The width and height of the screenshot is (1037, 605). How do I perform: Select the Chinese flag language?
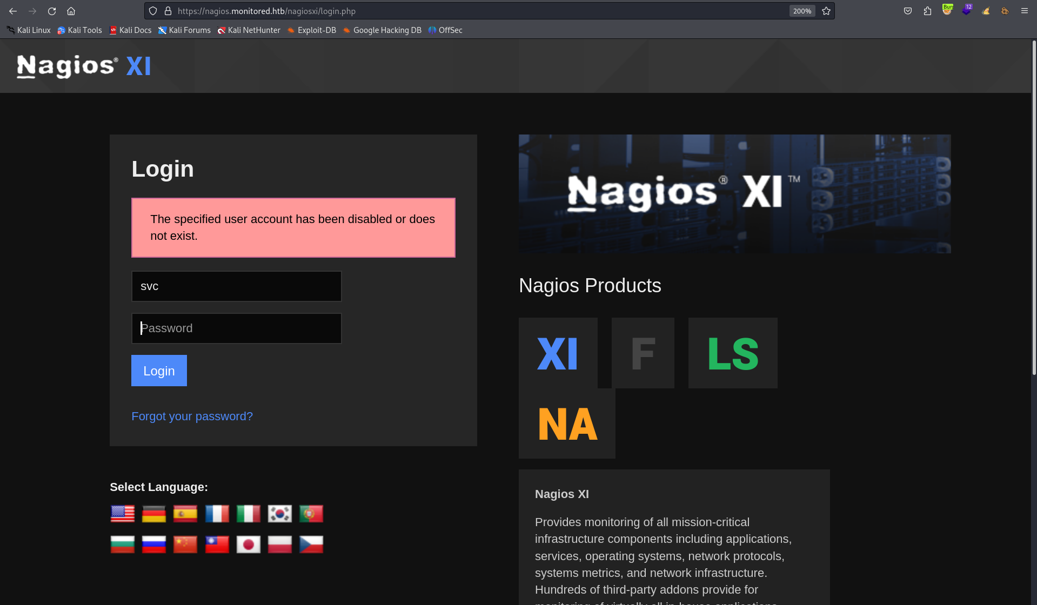click(185, 544)
